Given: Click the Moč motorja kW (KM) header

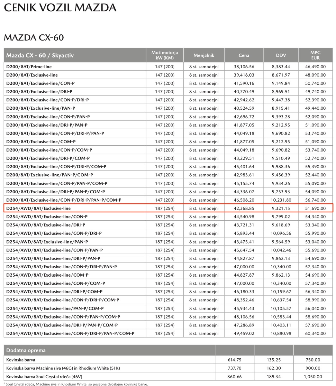Looking at the screenshot, I should point(165,55).
